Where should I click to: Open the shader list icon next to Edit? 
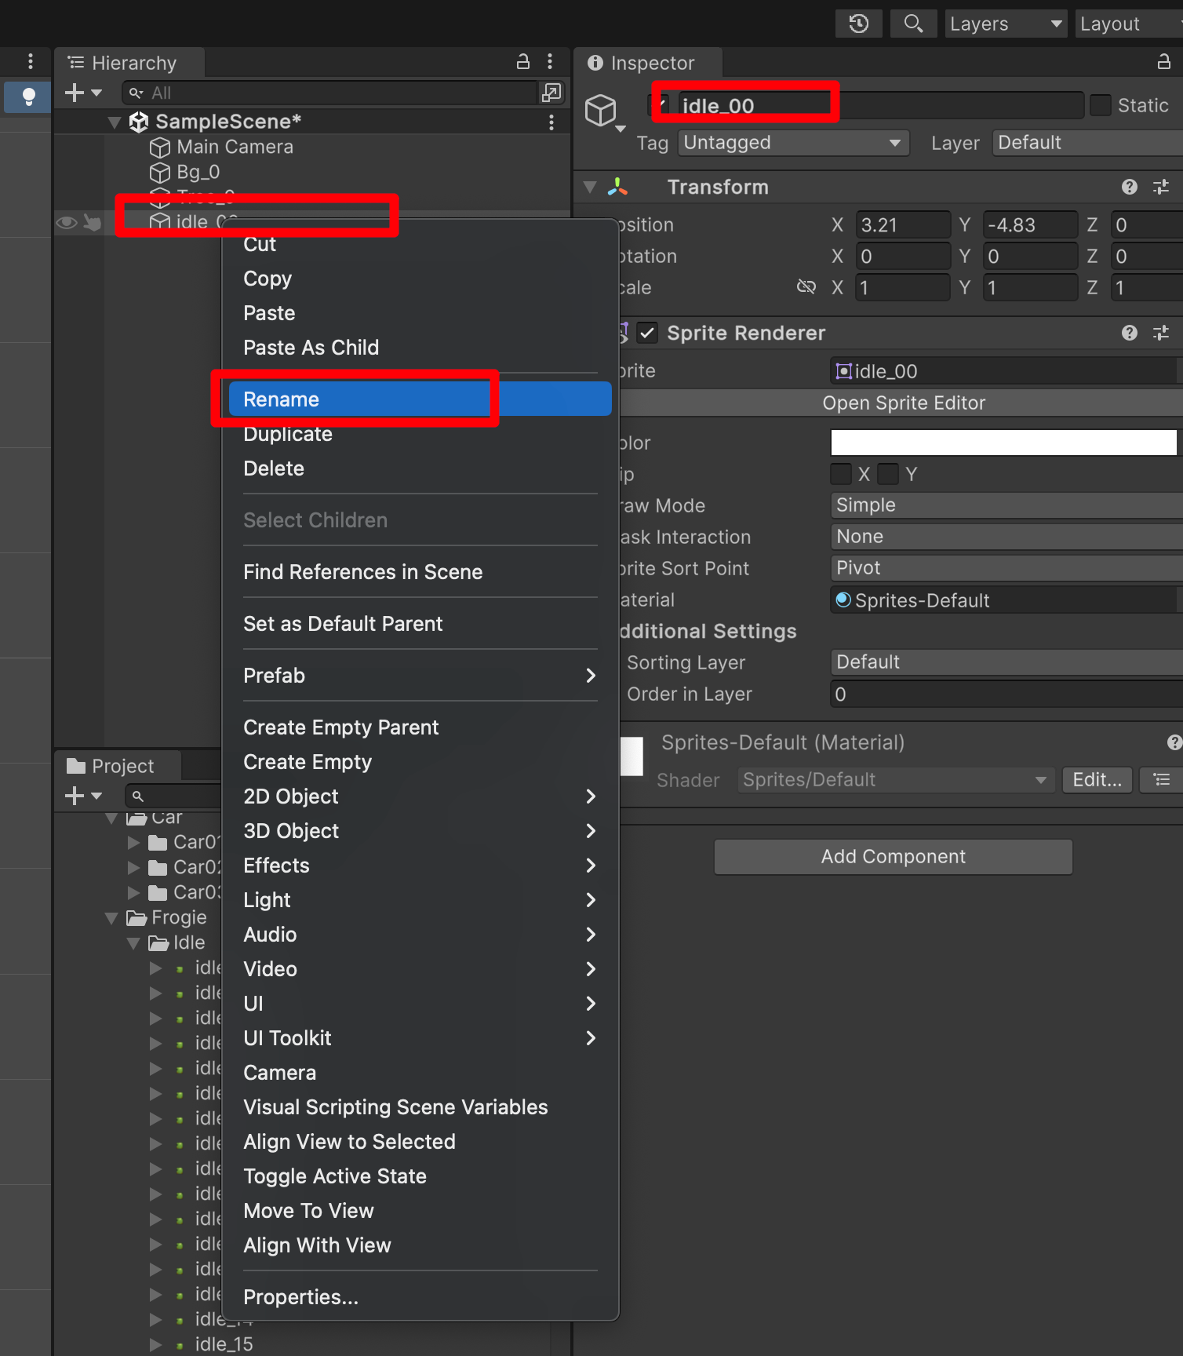pyautogui.click(x=1161, y=780)
